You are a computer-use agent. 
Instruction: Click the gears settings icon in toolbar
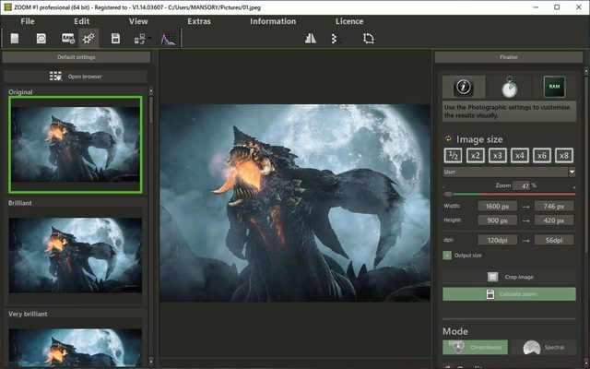pos(89,39)
